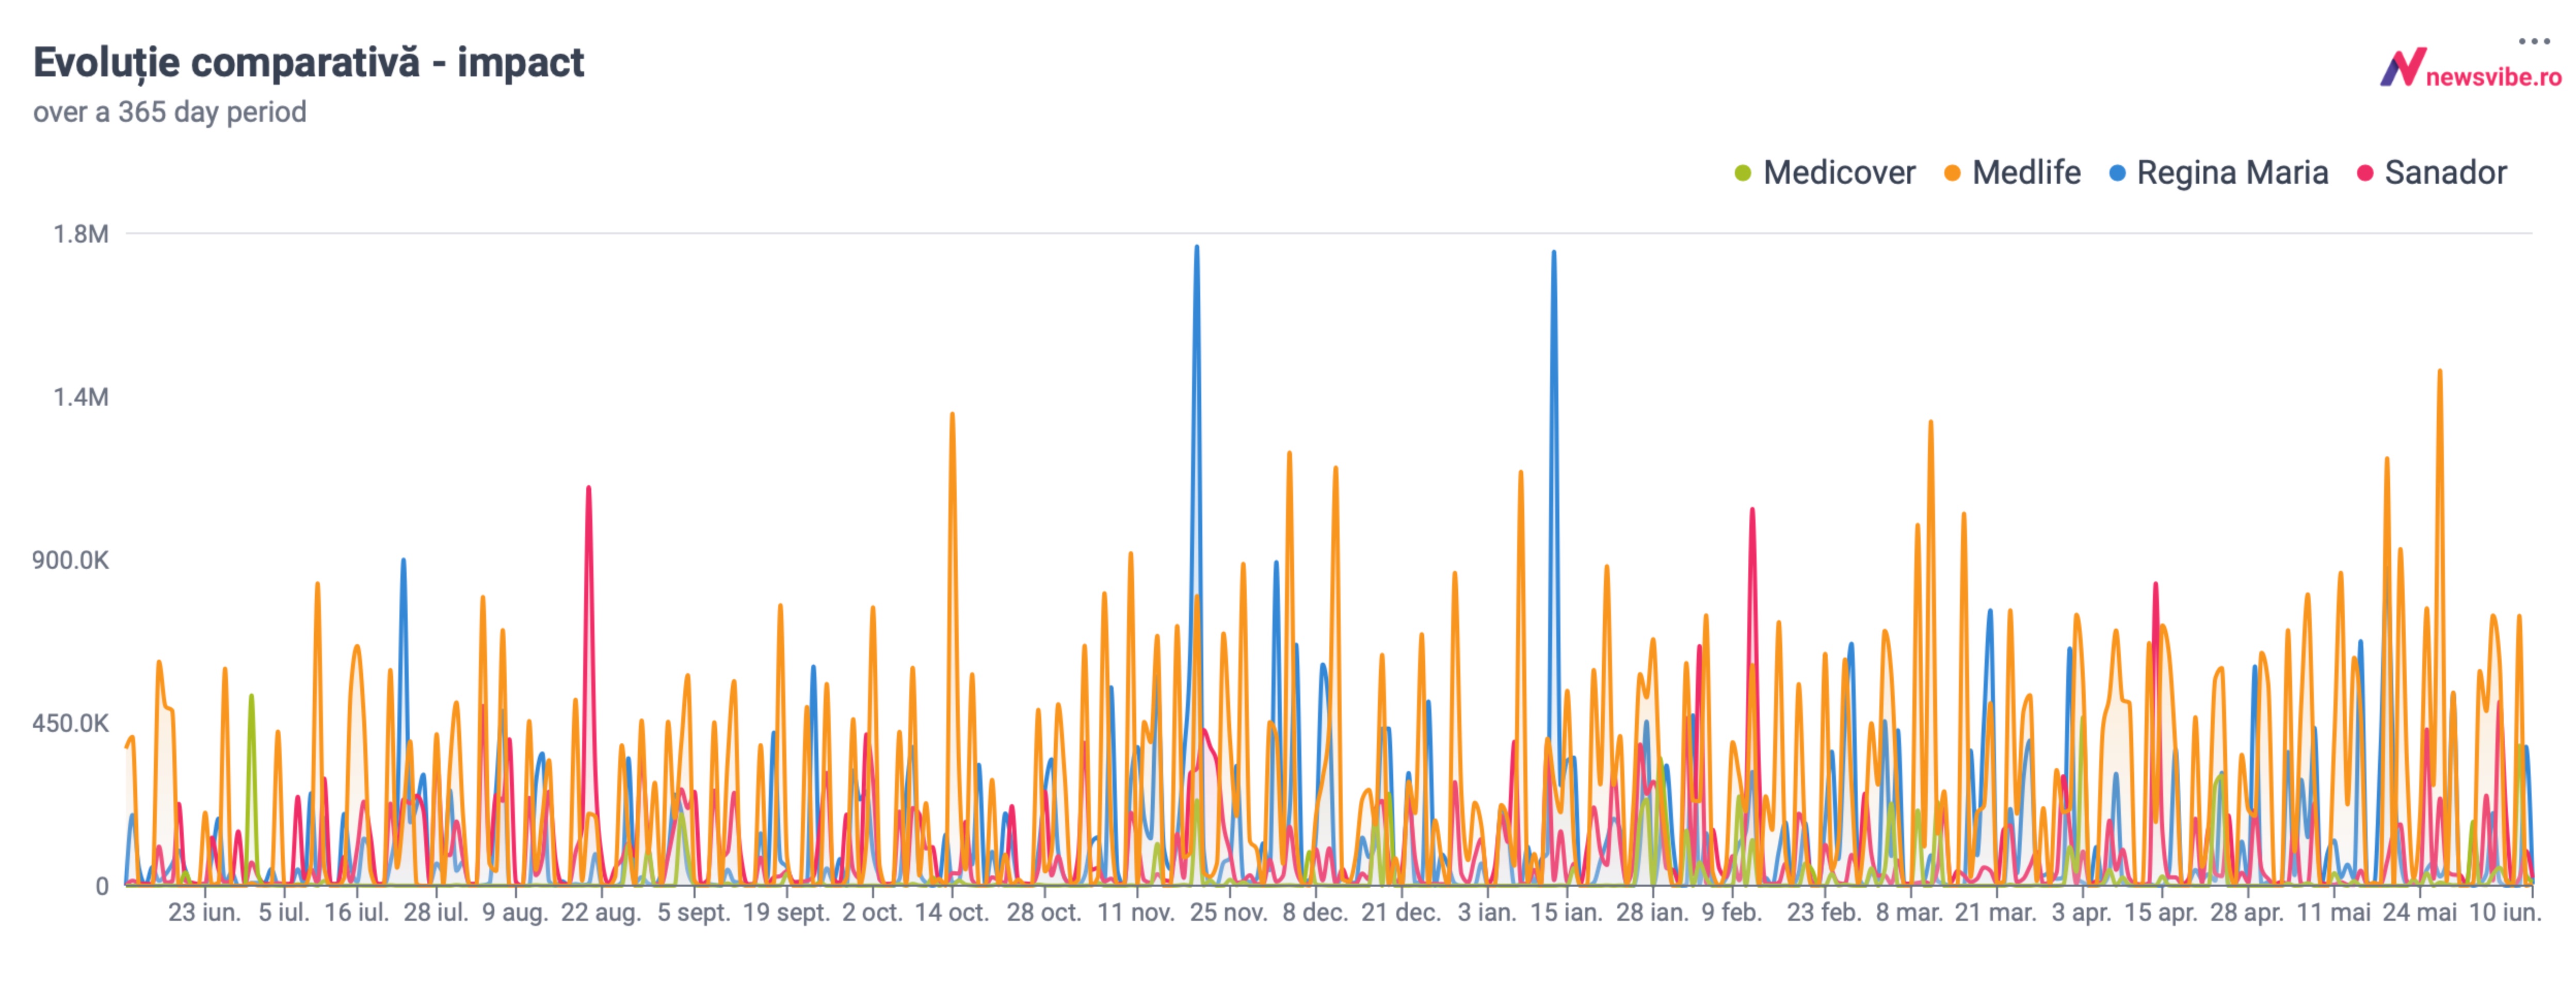Click the 28 iul. date label
The image size is (2576, 991).
(436, 912)
